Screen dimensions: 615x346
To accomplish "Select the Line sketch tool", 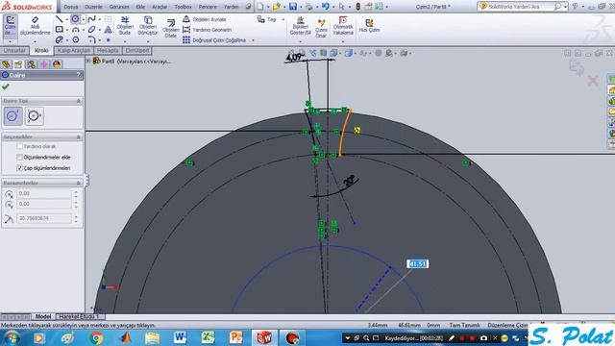I will pos(59,19).
